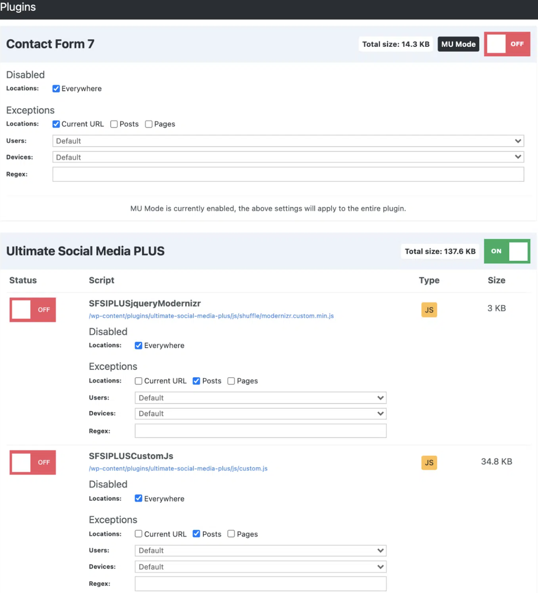538x593 pixels.
Task: Open Devices dropdown for Contact Form 7
Action: pos(288,157)
